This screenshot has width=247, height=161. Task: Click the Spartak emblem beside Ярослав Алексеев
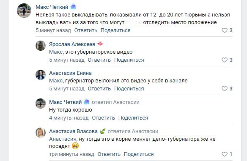point(100,44)
